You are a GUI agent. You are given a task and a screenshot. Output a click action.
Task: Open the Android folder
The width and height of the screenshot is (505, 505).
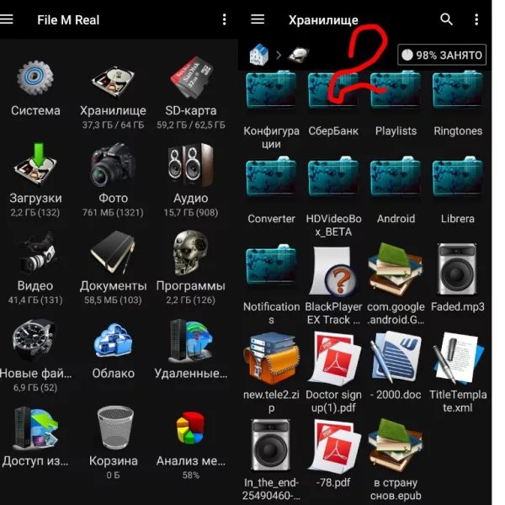[x=396, y=177]
